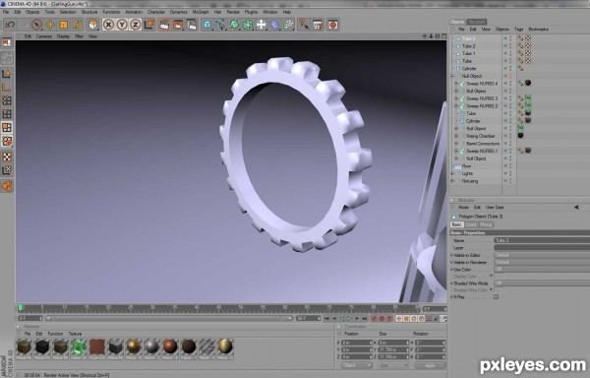590x378 pixels.
Task: Switch to the Structure tab in object manager
Action: tap(477, 22)
